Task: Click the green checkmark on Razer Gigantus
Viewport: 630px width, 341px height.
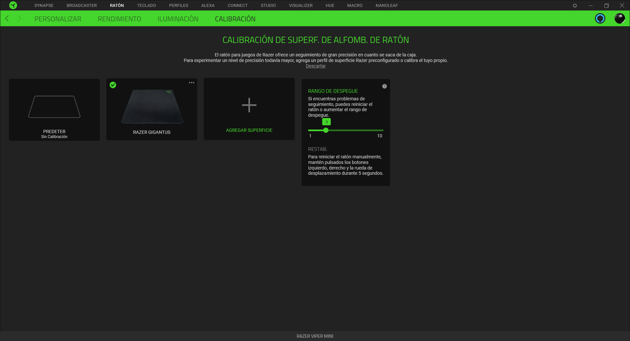Action: (113, 85)
